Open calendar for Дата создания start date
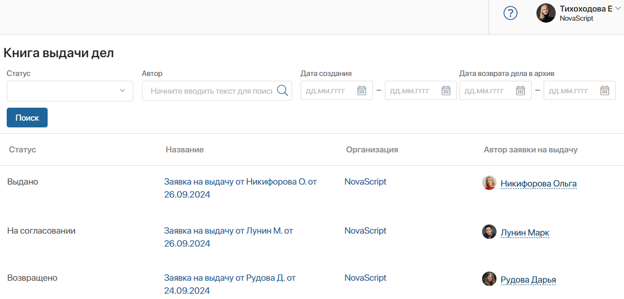The image size is (624, 299). (x=362, y=90)
